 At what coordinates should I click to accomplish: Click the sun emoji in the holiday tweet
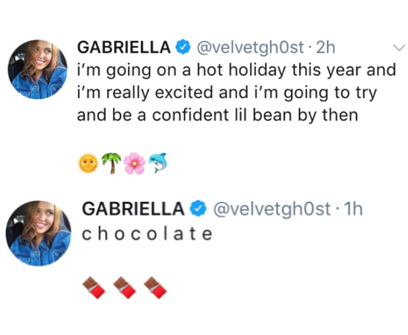pyautogui.click(x=88, y=163)
